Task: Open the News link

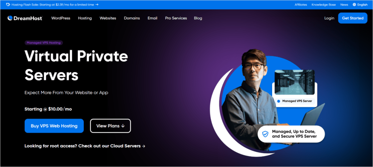Action: point(344,4)
